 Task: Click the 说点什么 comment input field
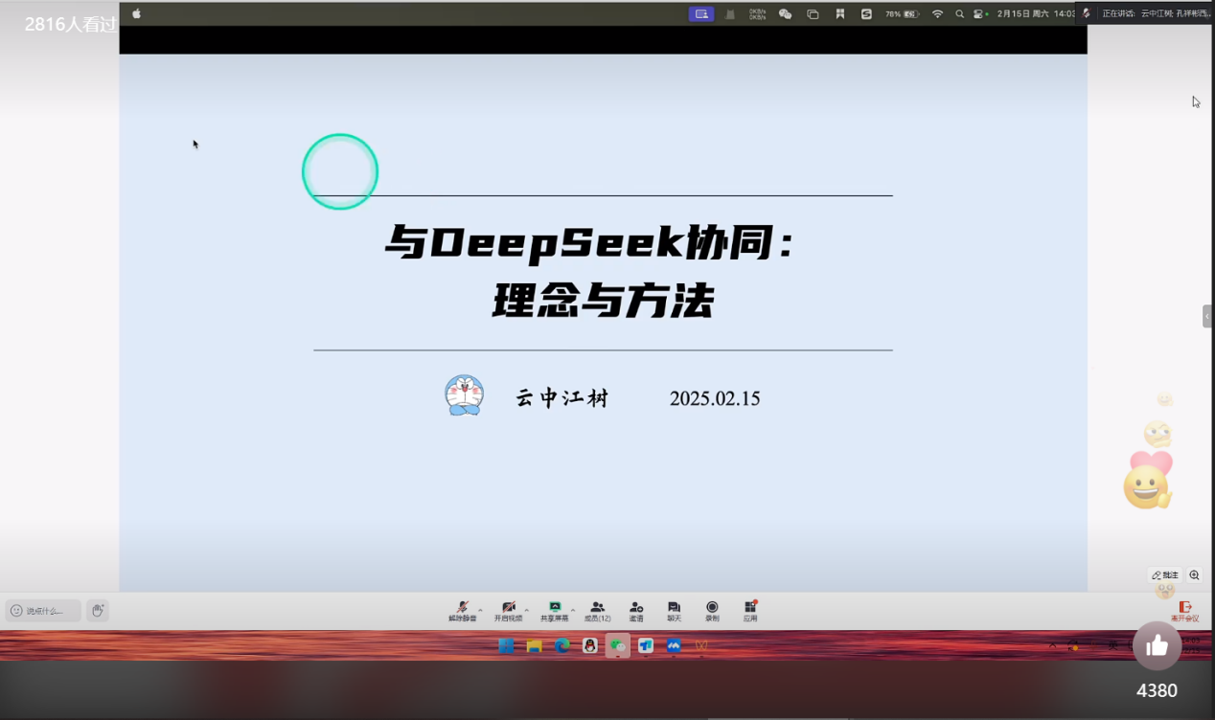pyautogui.click(x=43, y=611)
